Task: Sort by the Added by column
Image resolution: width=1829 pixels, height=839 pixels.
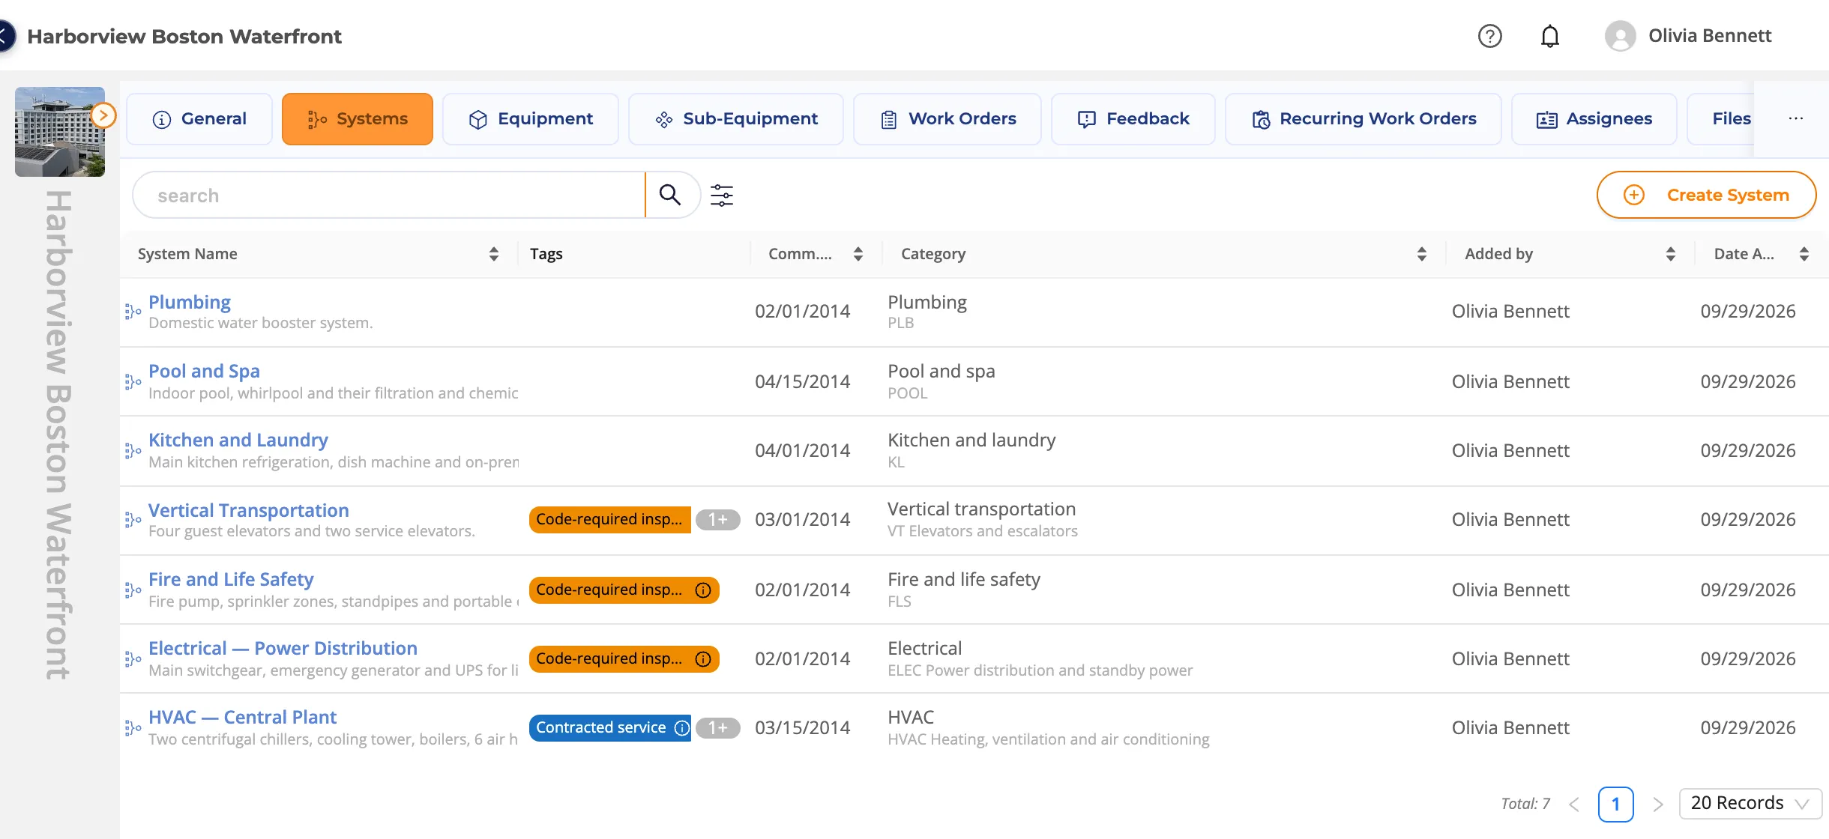Action: [x=1671, y=254]
